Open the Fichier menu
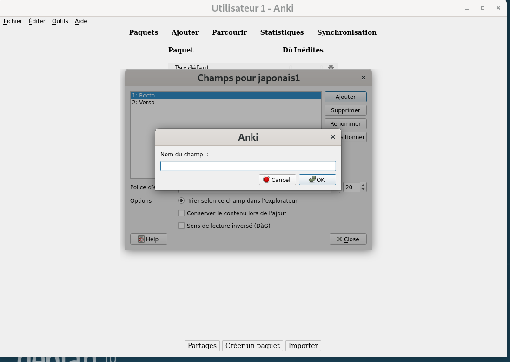 click(x=13, y=21)
